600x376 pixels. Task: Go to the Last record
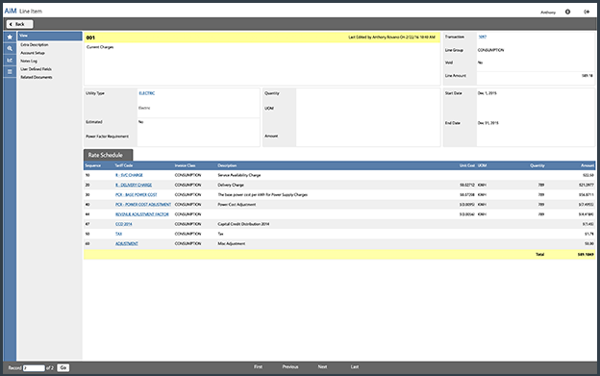click(355, 366)
